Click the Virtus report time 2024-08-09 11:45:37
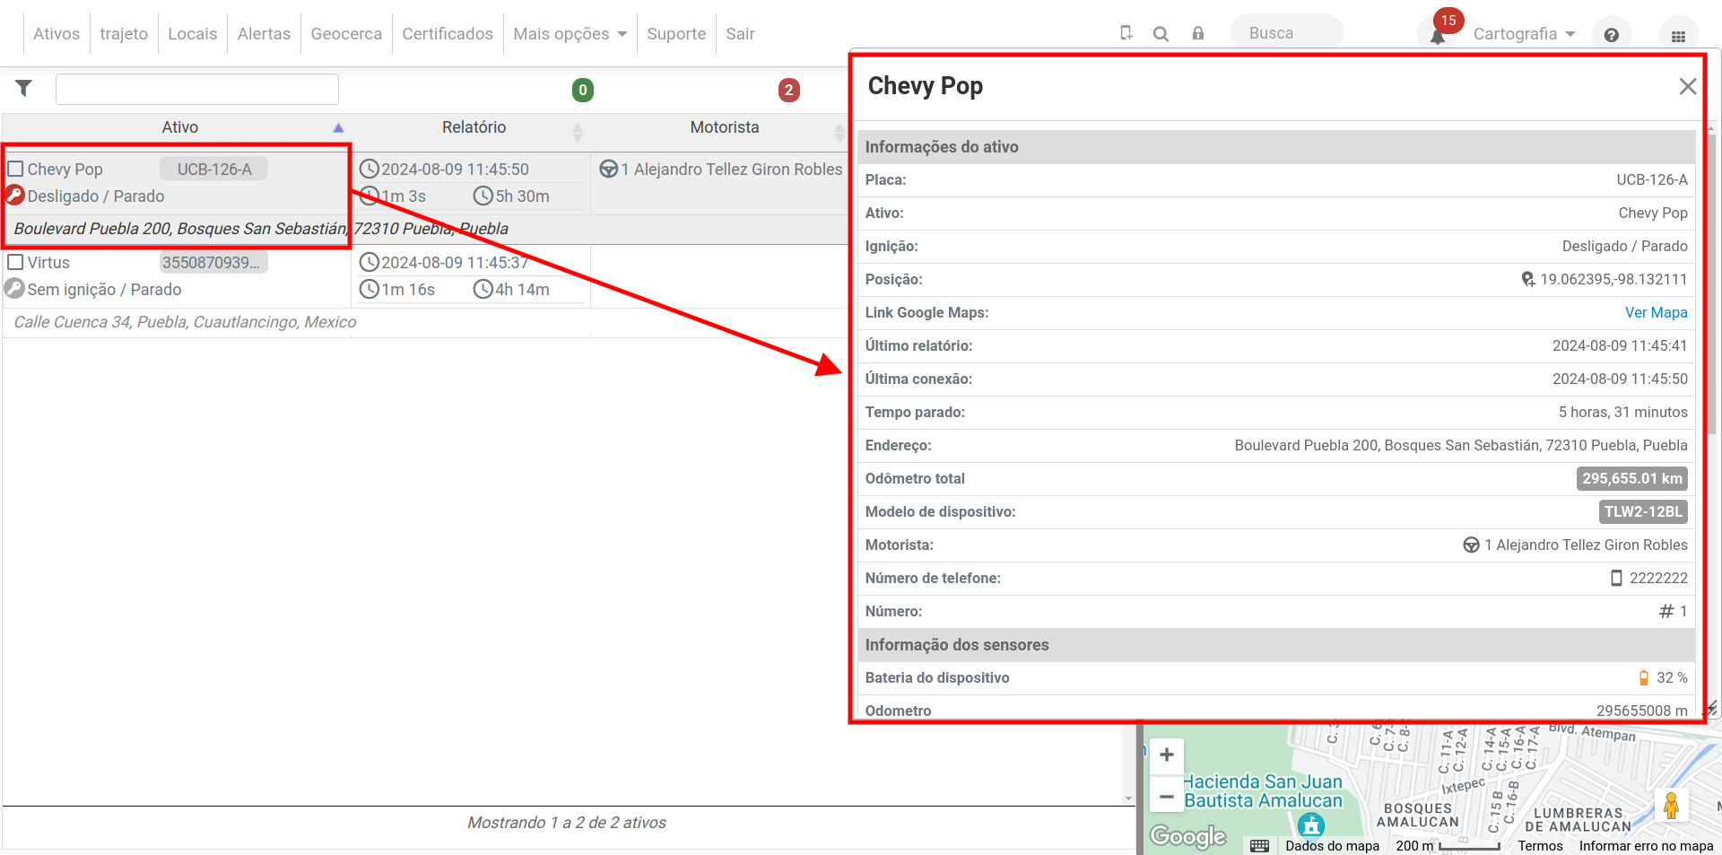The height and width of the screenshot is (855, 1722). pyautogui.click(x=455, y=262)
